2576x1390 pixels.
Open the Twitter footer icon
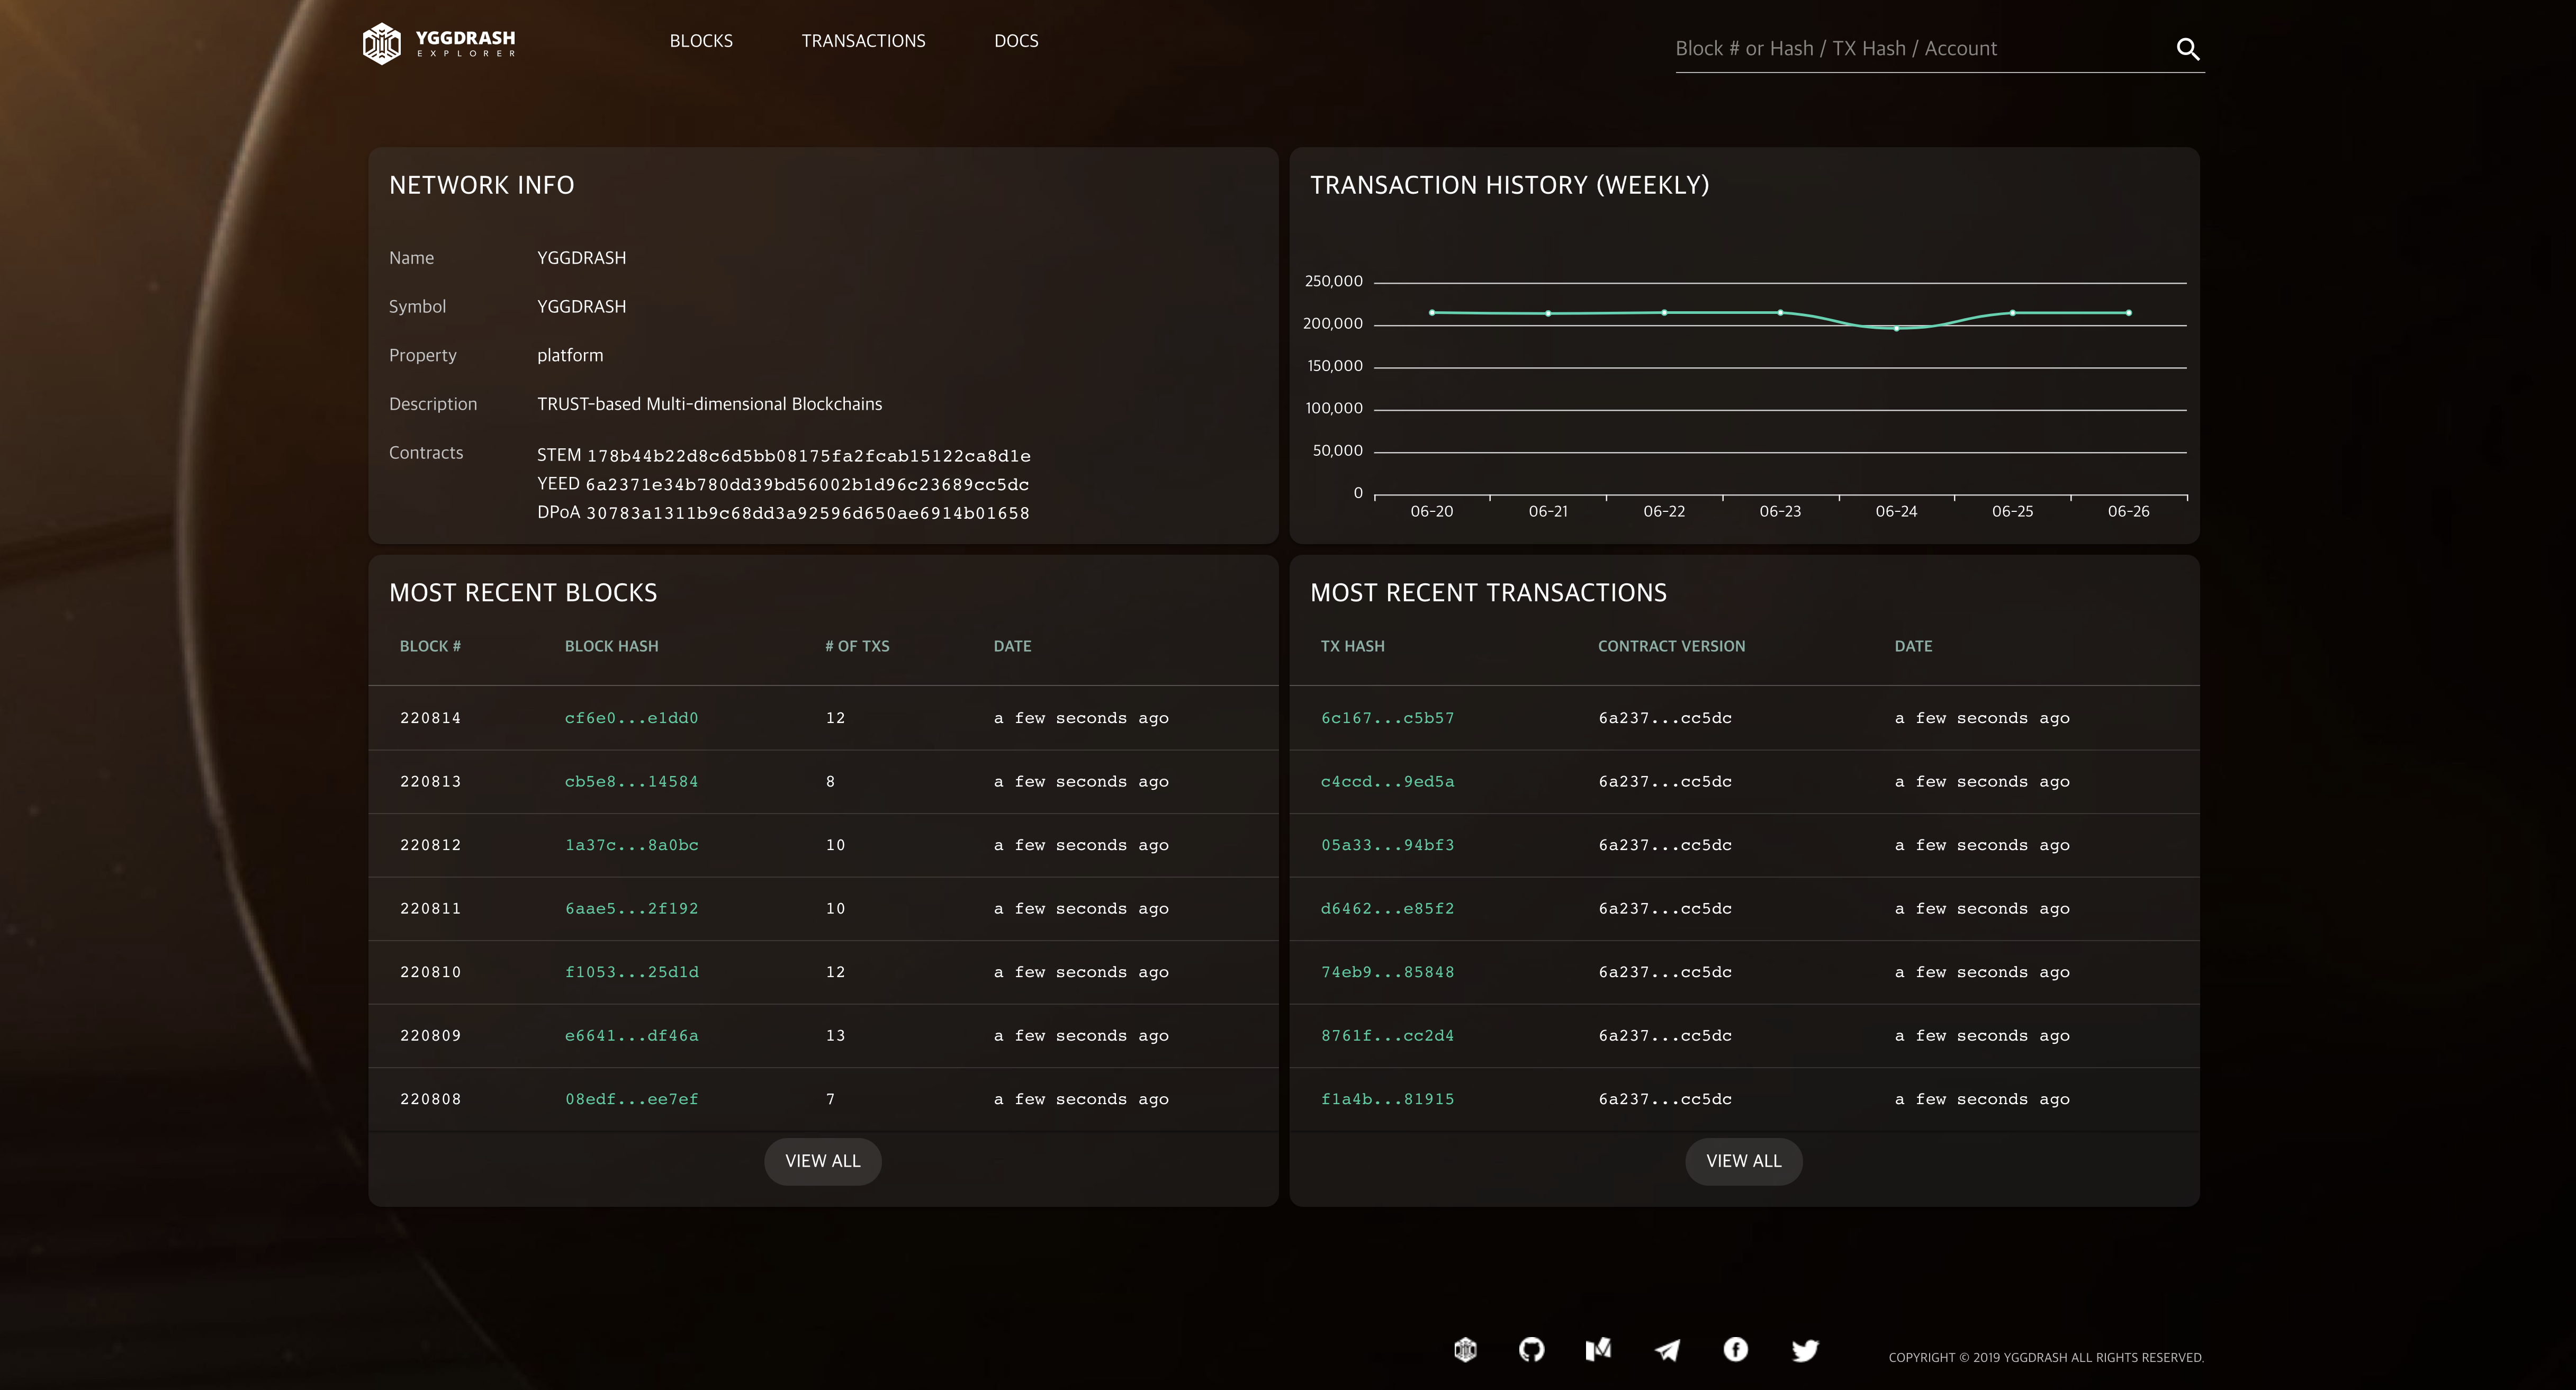click(x=1804, y=1350)
